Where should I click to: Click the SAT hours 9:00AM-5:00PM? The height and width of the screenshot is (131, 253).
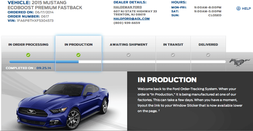[208, 11]
